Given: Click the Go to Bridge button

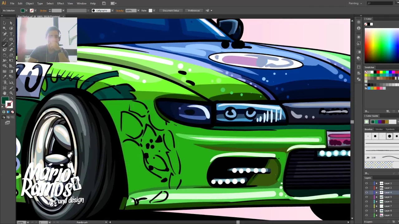Looking at the screenshot, I should point(104,3).
